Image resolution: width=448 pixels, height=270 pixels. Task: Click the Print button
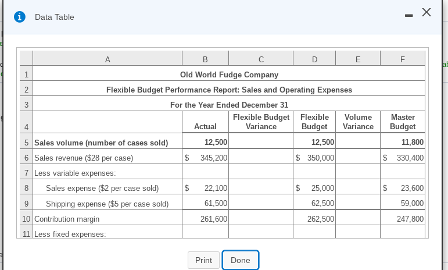click(x=203, y=260)
